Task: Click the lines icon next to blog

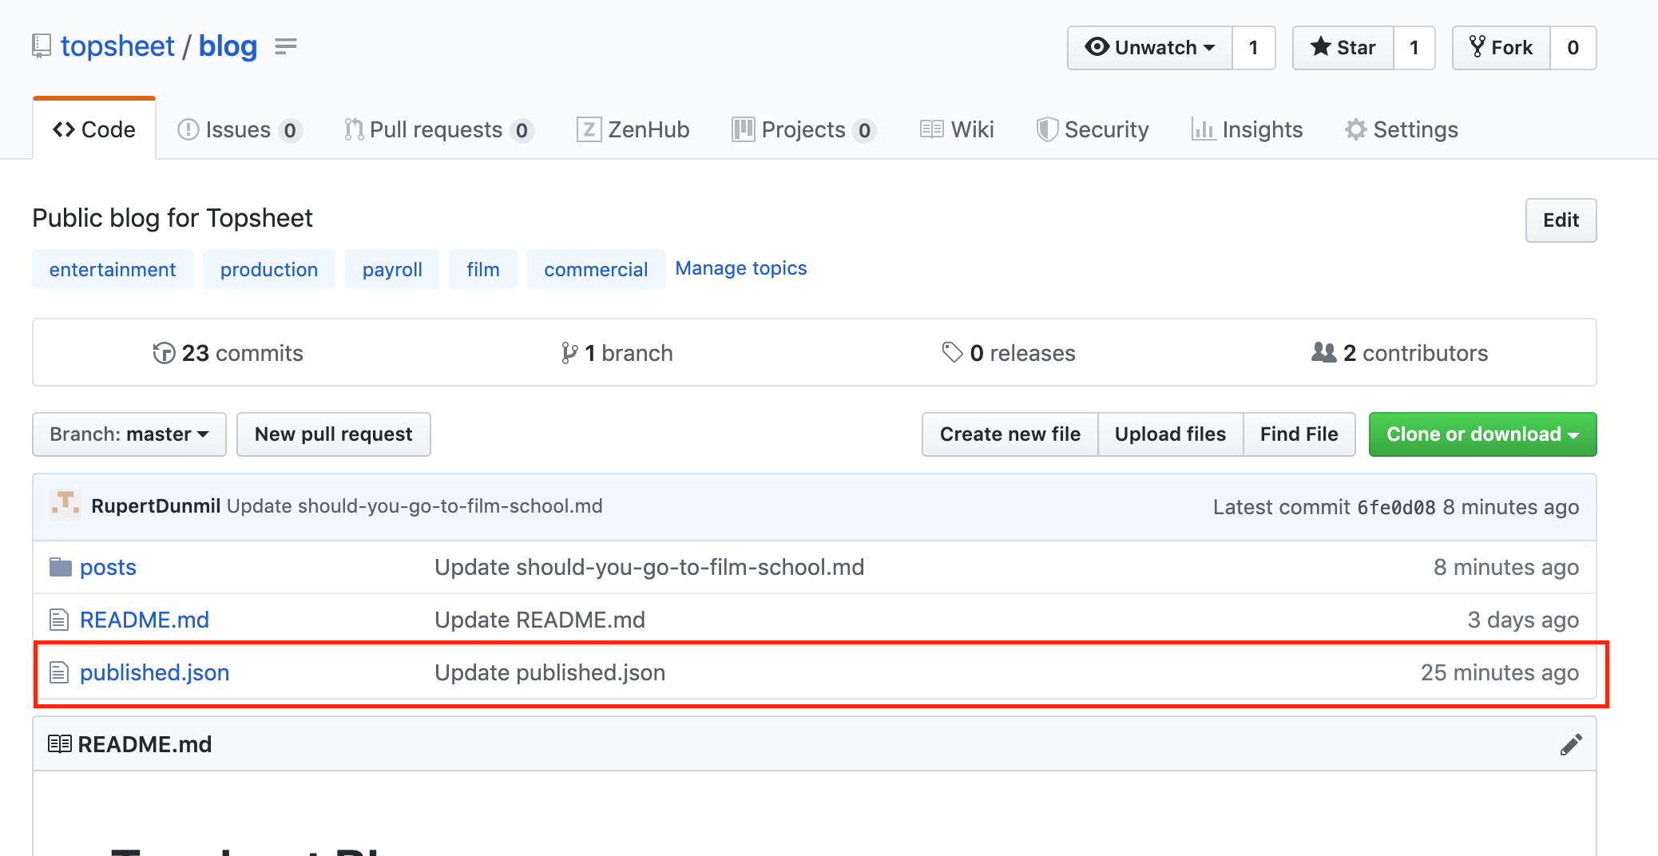Action: (286, 46)
